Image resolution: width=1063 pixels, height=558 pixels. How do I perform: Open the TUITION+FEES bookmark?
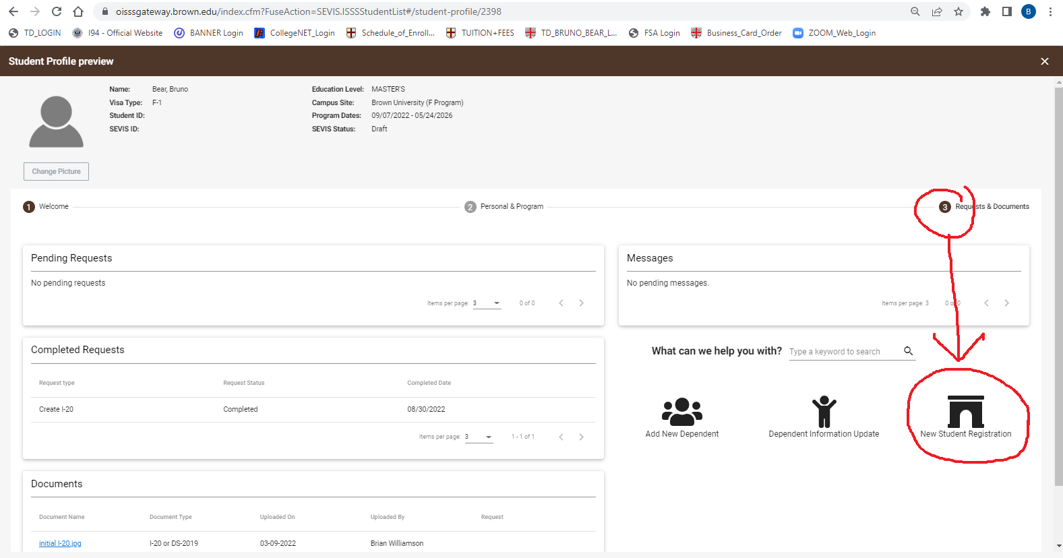[480, 33]
